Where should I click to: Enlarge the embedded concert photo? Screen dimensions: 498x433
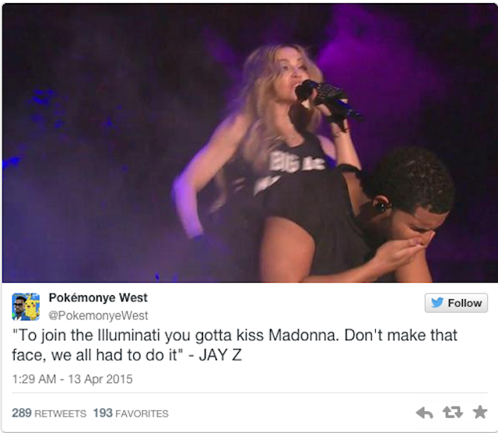[x=250, y=143]
